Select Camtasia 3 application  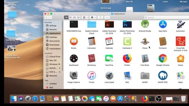pos(127,41)
